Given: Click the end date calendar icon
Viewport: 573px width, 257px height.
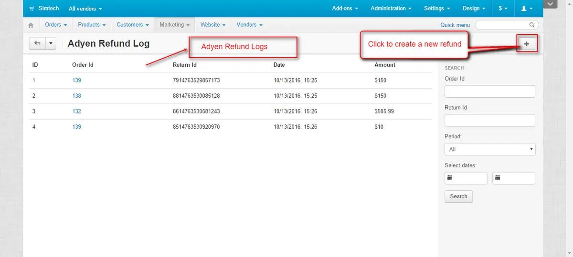Looking at the screenshot, I should coord(498,178).
